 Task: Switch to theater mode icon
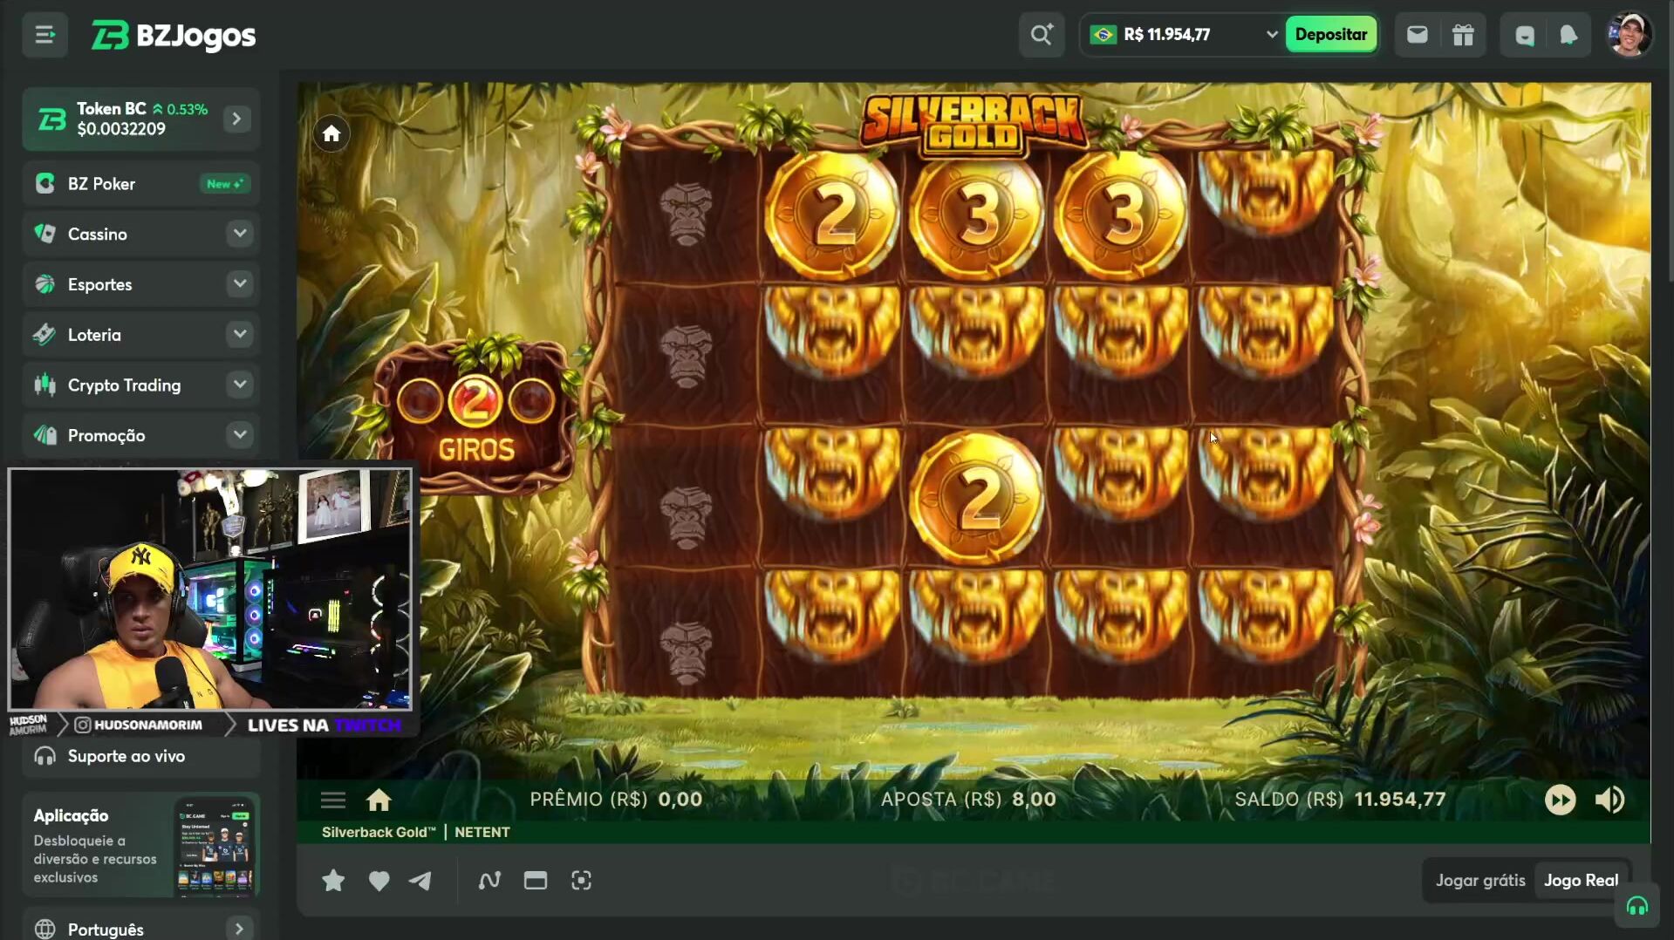click(x=535, y=881)
